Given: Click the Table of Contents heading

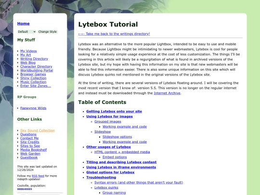Looking at the screenshot, I should click(x=102, y=102).
